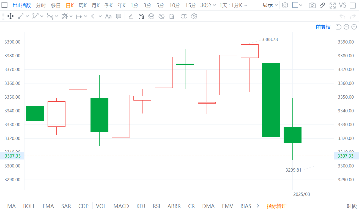Toggle the right sidebar panel
359x211 pixels.
pos(352,5)
